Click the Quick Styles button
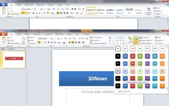This screenshot has width=169, height=106. pyautogui.click(x=136, y=40)
